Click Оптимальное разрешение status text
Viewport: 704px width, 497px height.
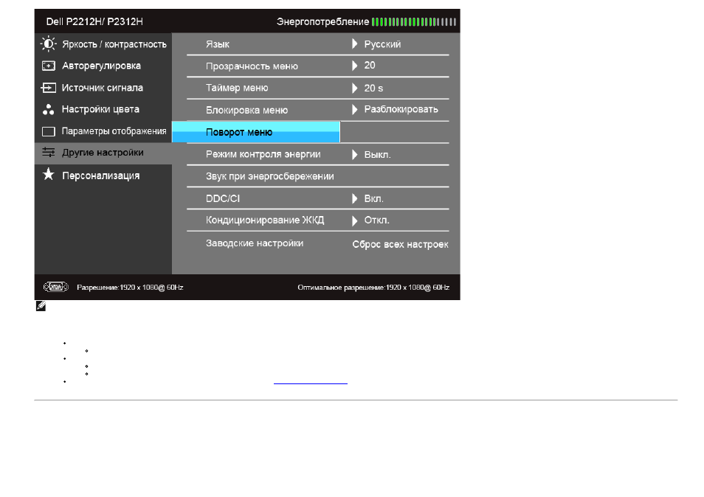(373, 287)
